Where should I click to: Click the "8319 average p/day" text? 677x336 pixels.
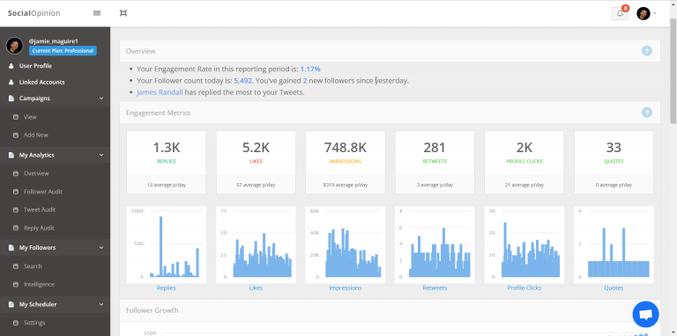[346, 185]
